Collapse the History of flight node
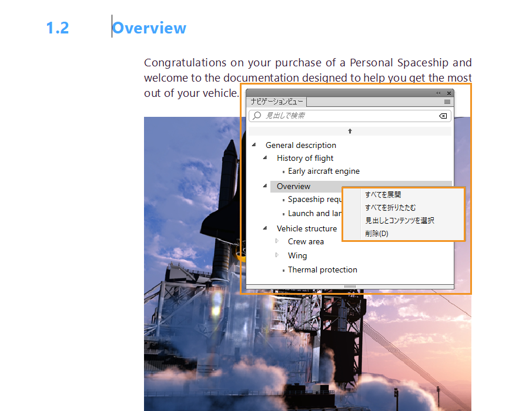Screen dimensions: 529x411 pos(265,158)
